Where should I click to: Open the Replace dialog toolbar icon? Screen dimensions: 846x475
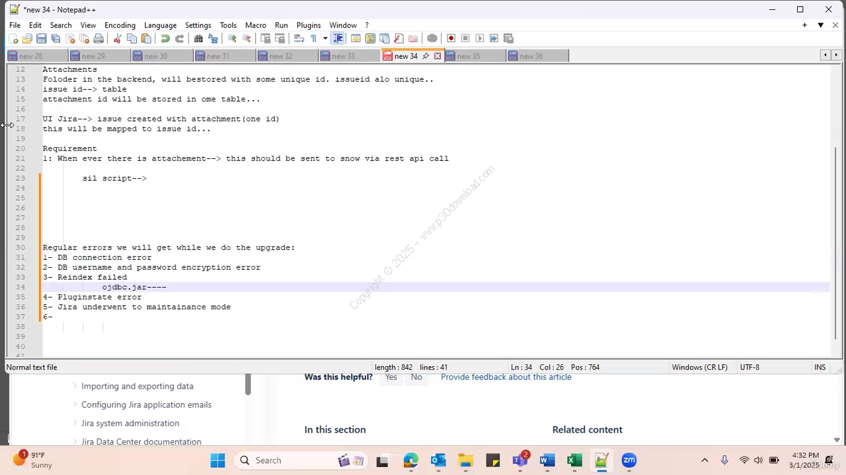(x=213, y=38)
